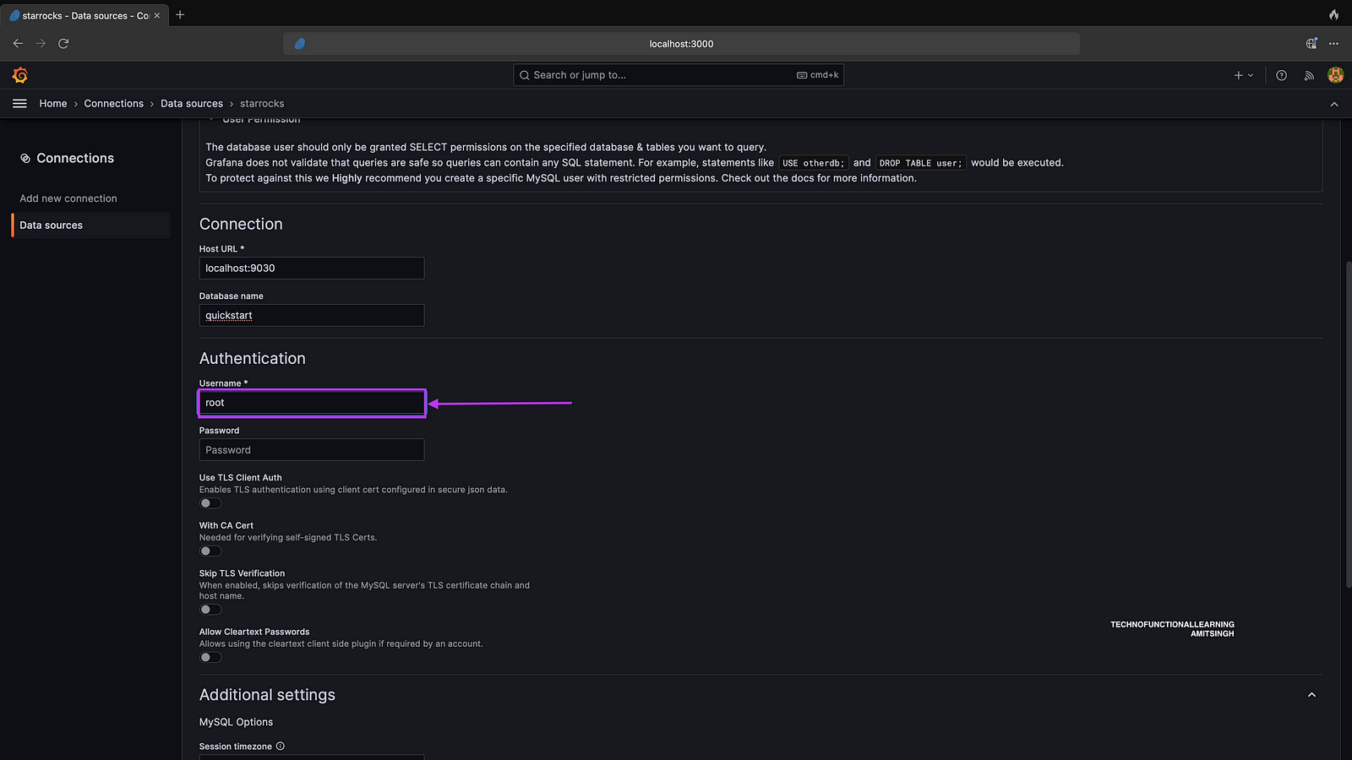Open the hamburger navigation menu
This screenshot has height=760, width=1352.
click(19, 104)
